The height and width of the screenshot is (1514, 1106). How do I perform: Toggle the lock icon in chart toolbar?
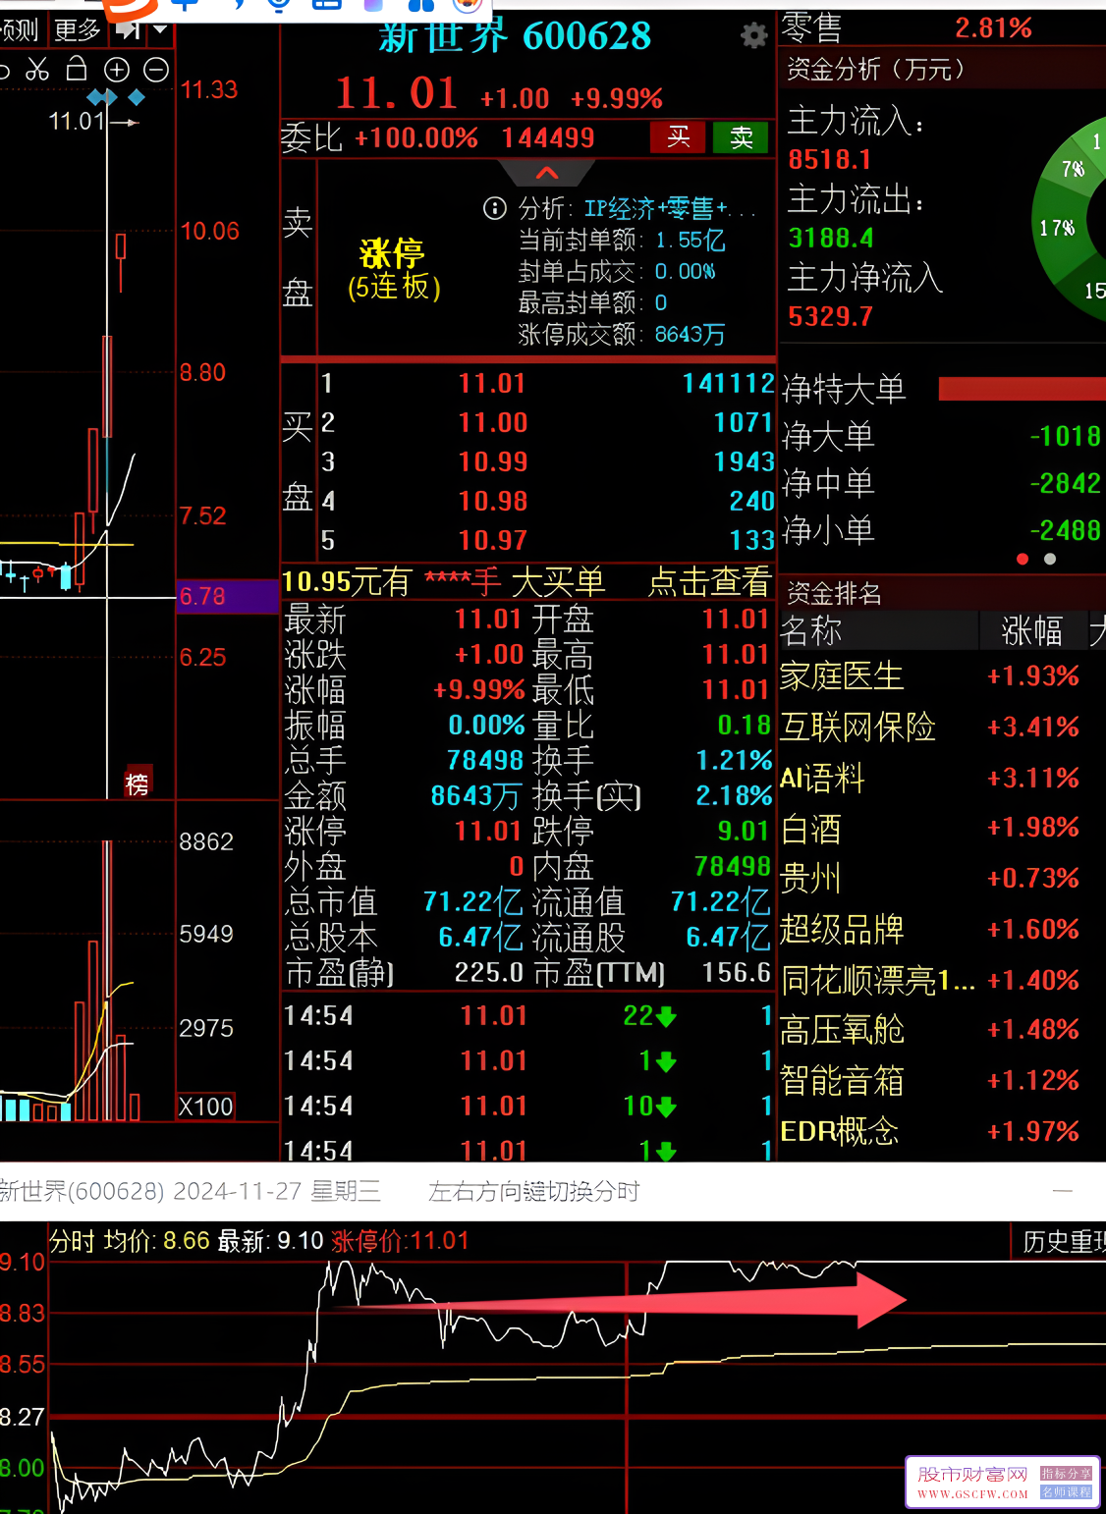coord(77,69)
